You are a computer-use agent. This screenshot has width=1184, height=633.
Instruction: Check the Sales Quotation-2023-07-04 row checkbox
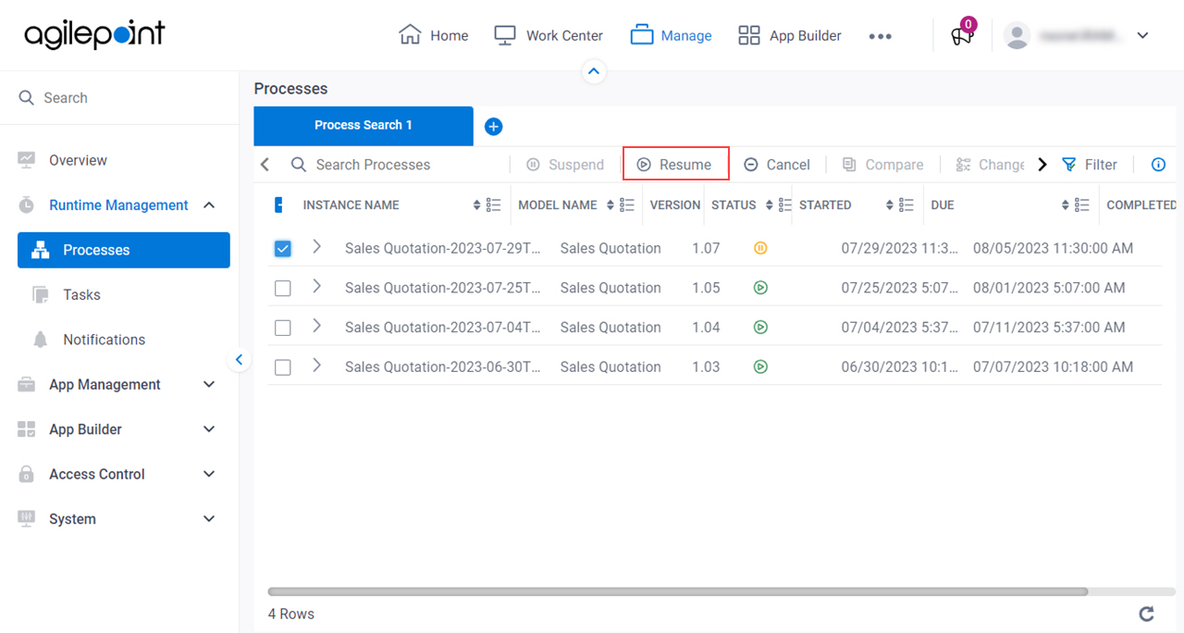click(283, 328)
